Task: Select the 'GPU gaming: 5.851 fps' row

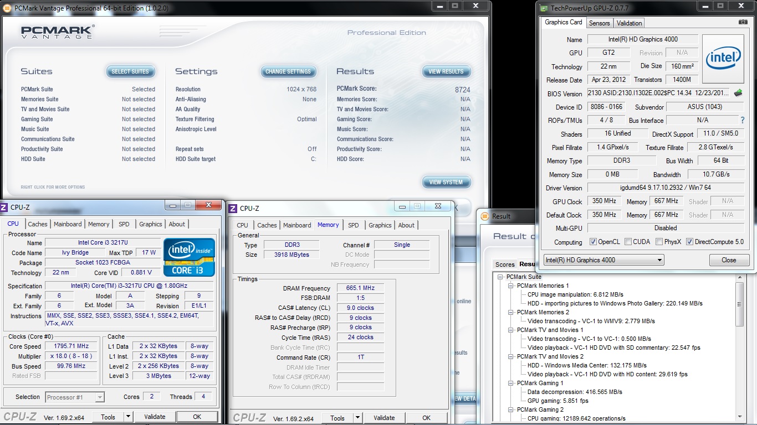Action: click(558, 401)
